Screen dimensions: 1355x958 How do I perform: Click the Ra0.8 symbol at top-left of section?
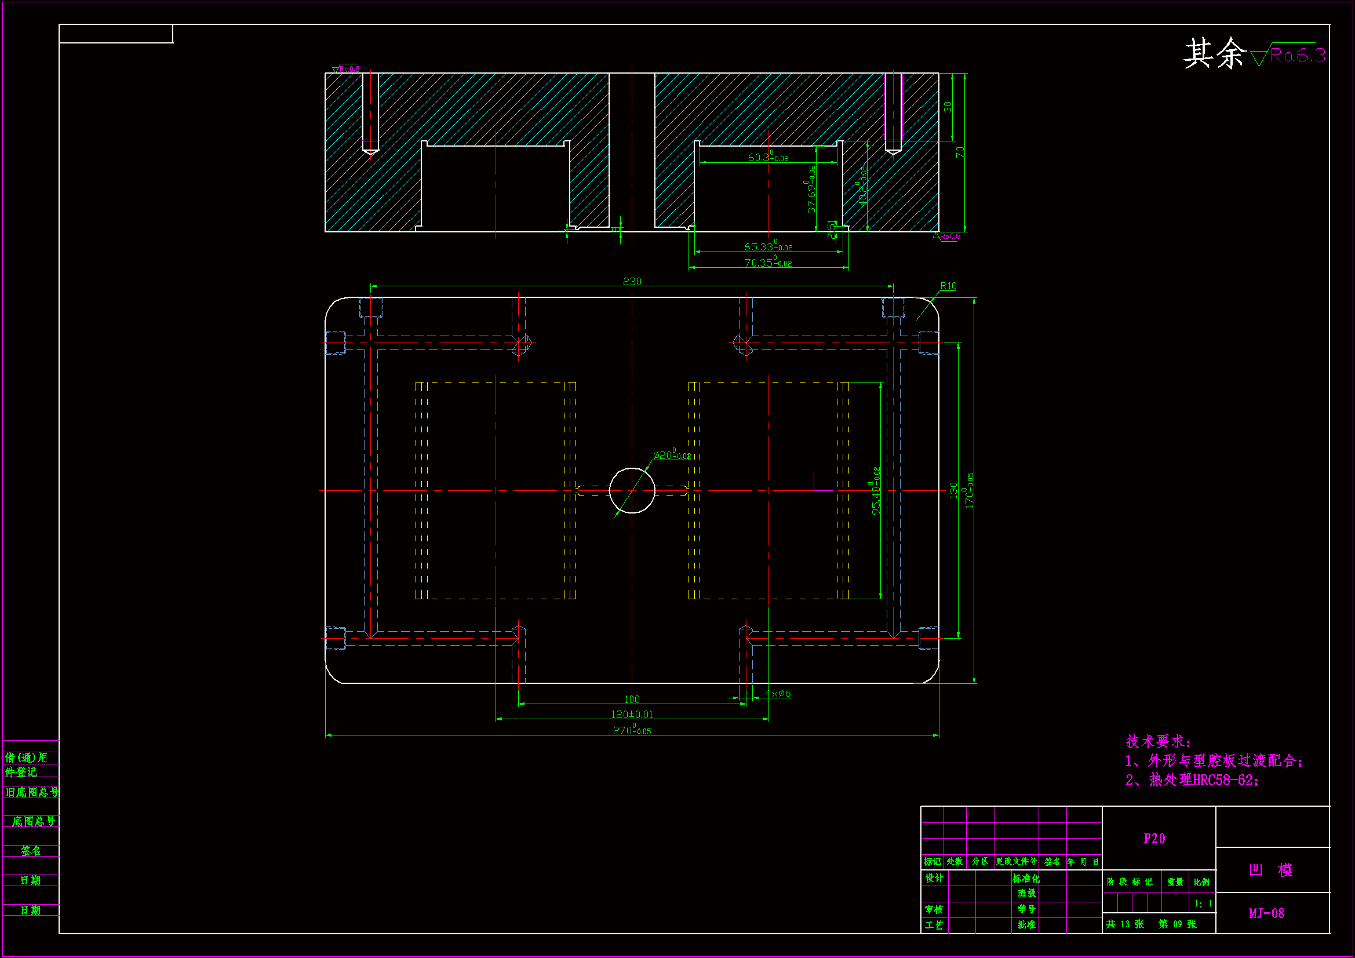348,69
